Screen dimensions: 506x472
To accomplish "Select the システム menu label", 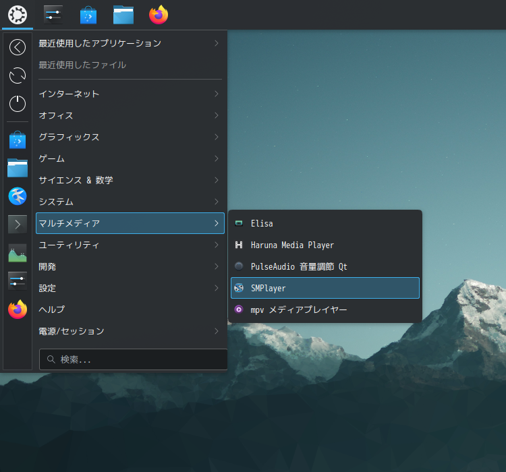I will [x=56, y=202].
